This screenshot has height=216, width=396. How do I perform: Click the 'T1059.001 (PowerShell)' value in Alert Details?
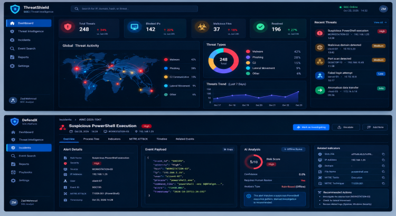[x=106, y=193]
